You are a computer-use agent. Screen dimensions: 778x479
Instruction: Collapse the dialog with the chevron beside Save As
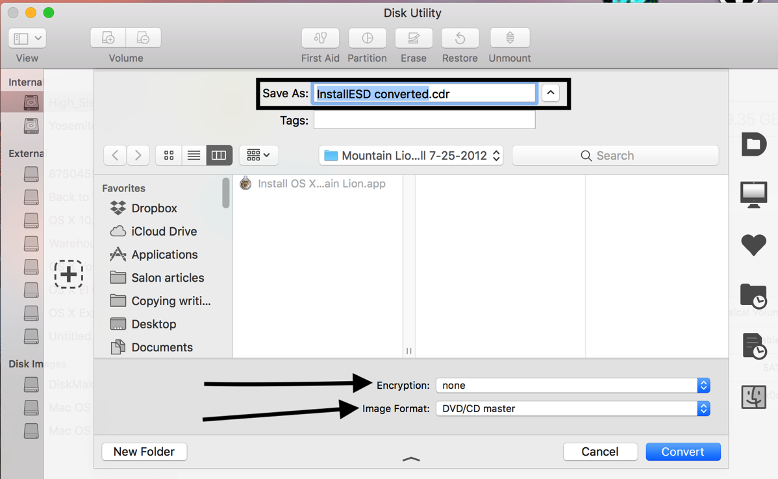[551, 93]
